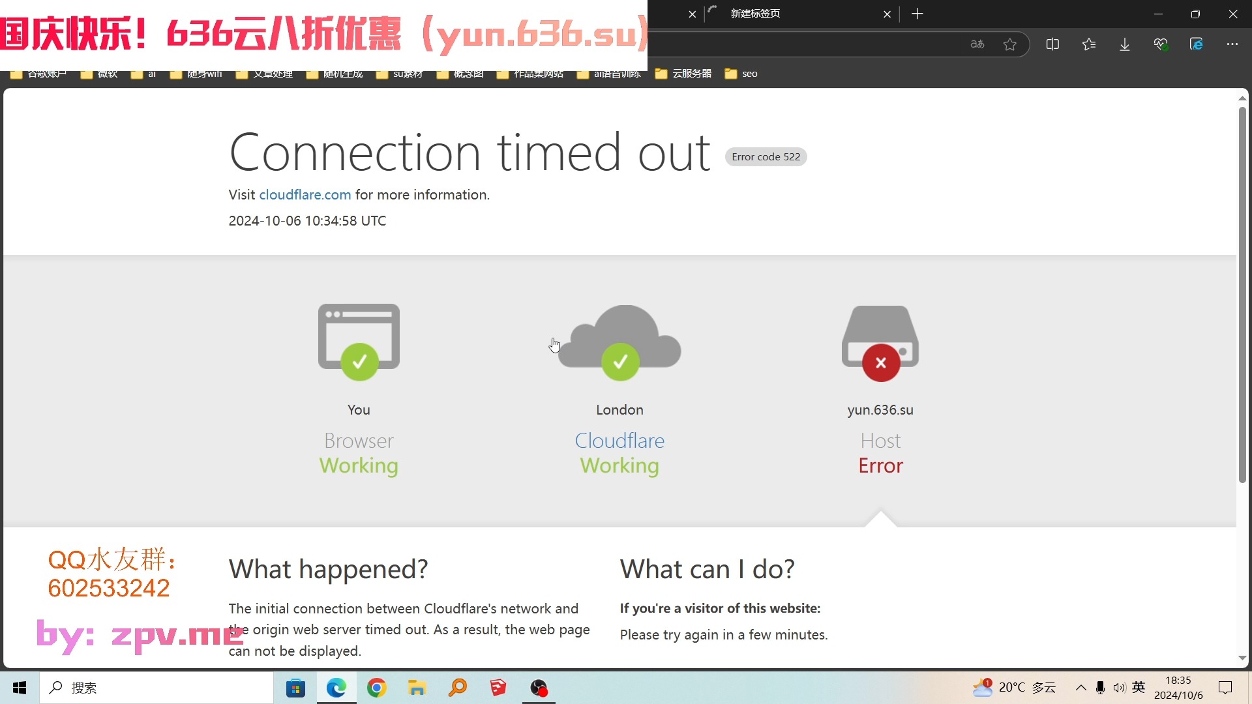Click the blue Cloudflare link under London

[x=619, y=441]
